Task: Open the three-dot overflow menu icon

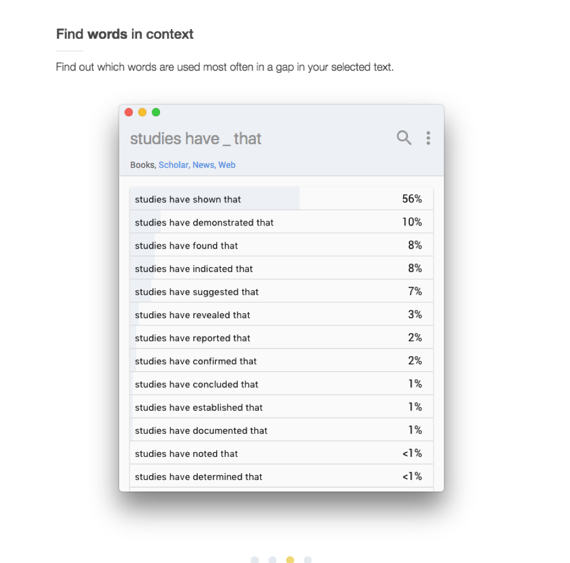Action: pos(428,138)
